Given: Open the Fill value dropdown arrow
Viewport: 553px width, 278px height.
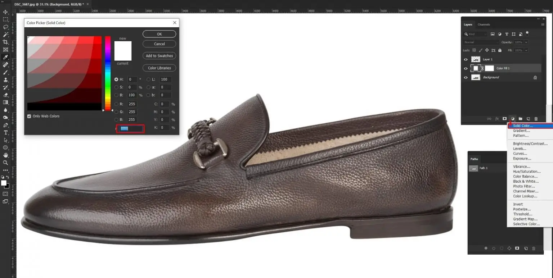Looking at the screenshot, I should [x=526, y=50].
